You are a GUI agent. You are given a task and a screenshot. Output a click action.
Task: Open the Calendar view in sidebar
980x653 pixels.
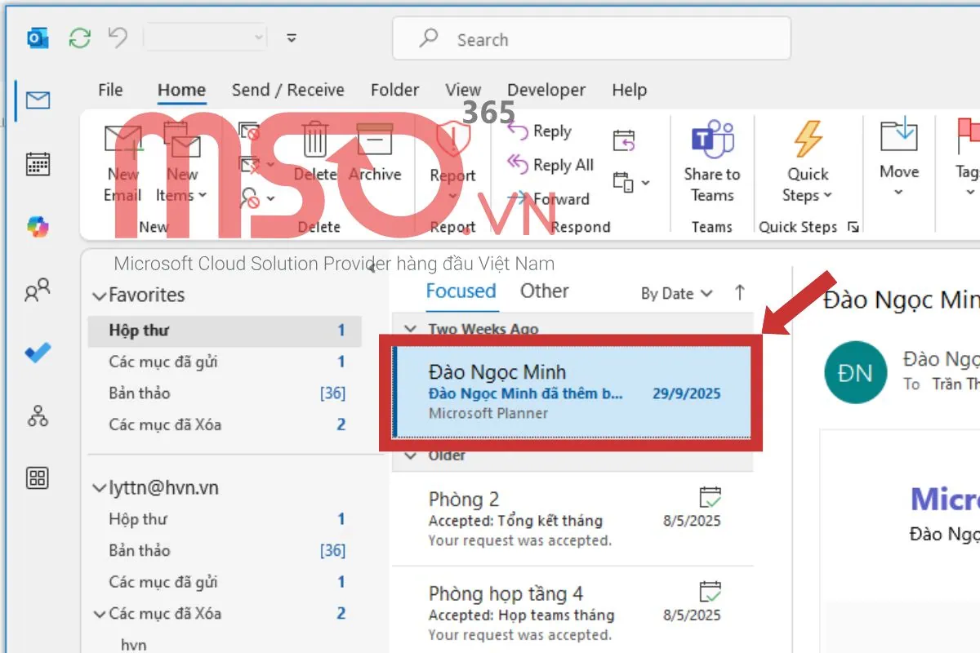pos(38,163)
